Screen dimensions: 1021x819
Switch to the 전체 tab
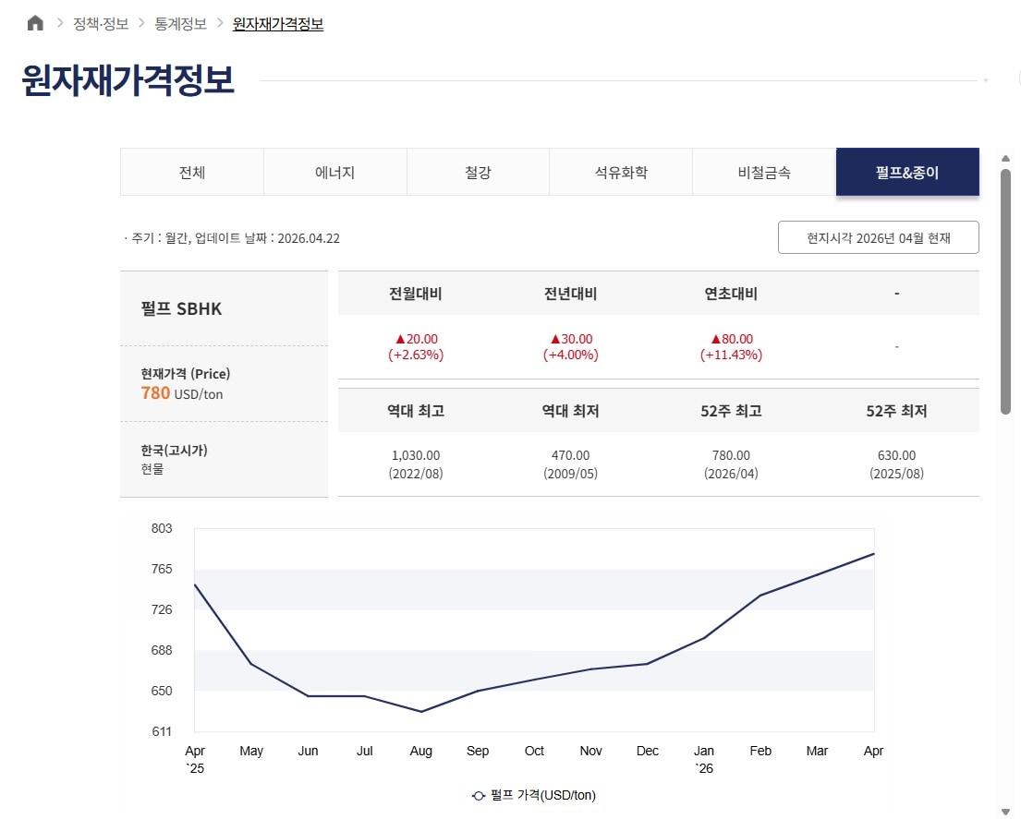tap(191, 172)
